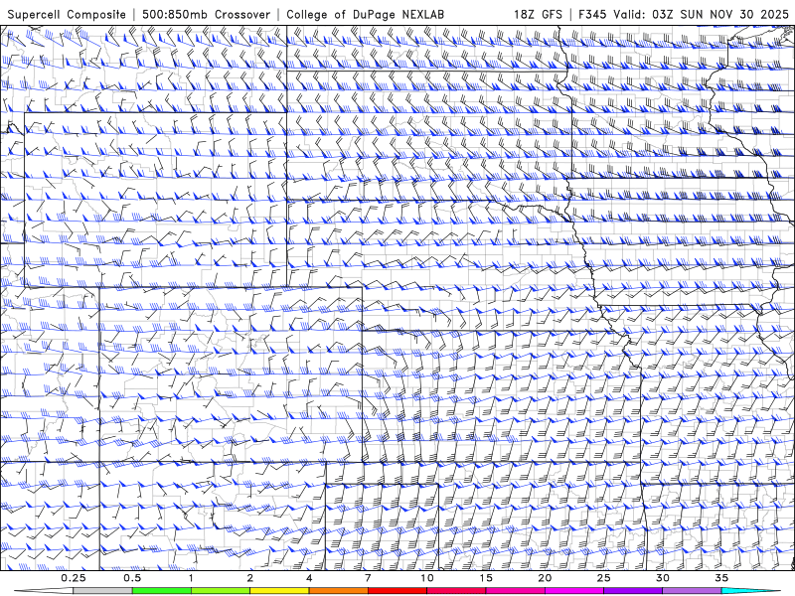Click the legend value 7

(368, 578)
